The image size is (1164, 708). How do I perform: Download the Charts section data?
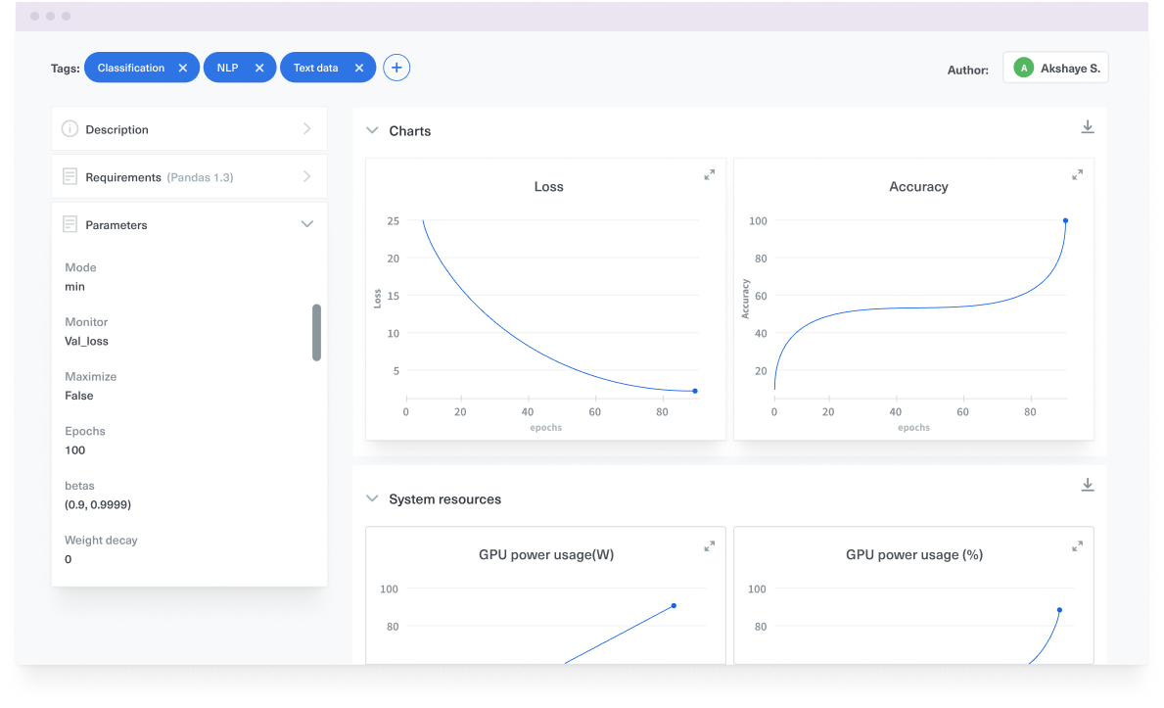click(1087, 126)
